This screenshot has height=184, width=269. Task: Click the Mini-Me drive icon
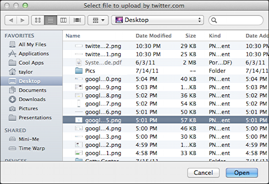tap(12, 139)
